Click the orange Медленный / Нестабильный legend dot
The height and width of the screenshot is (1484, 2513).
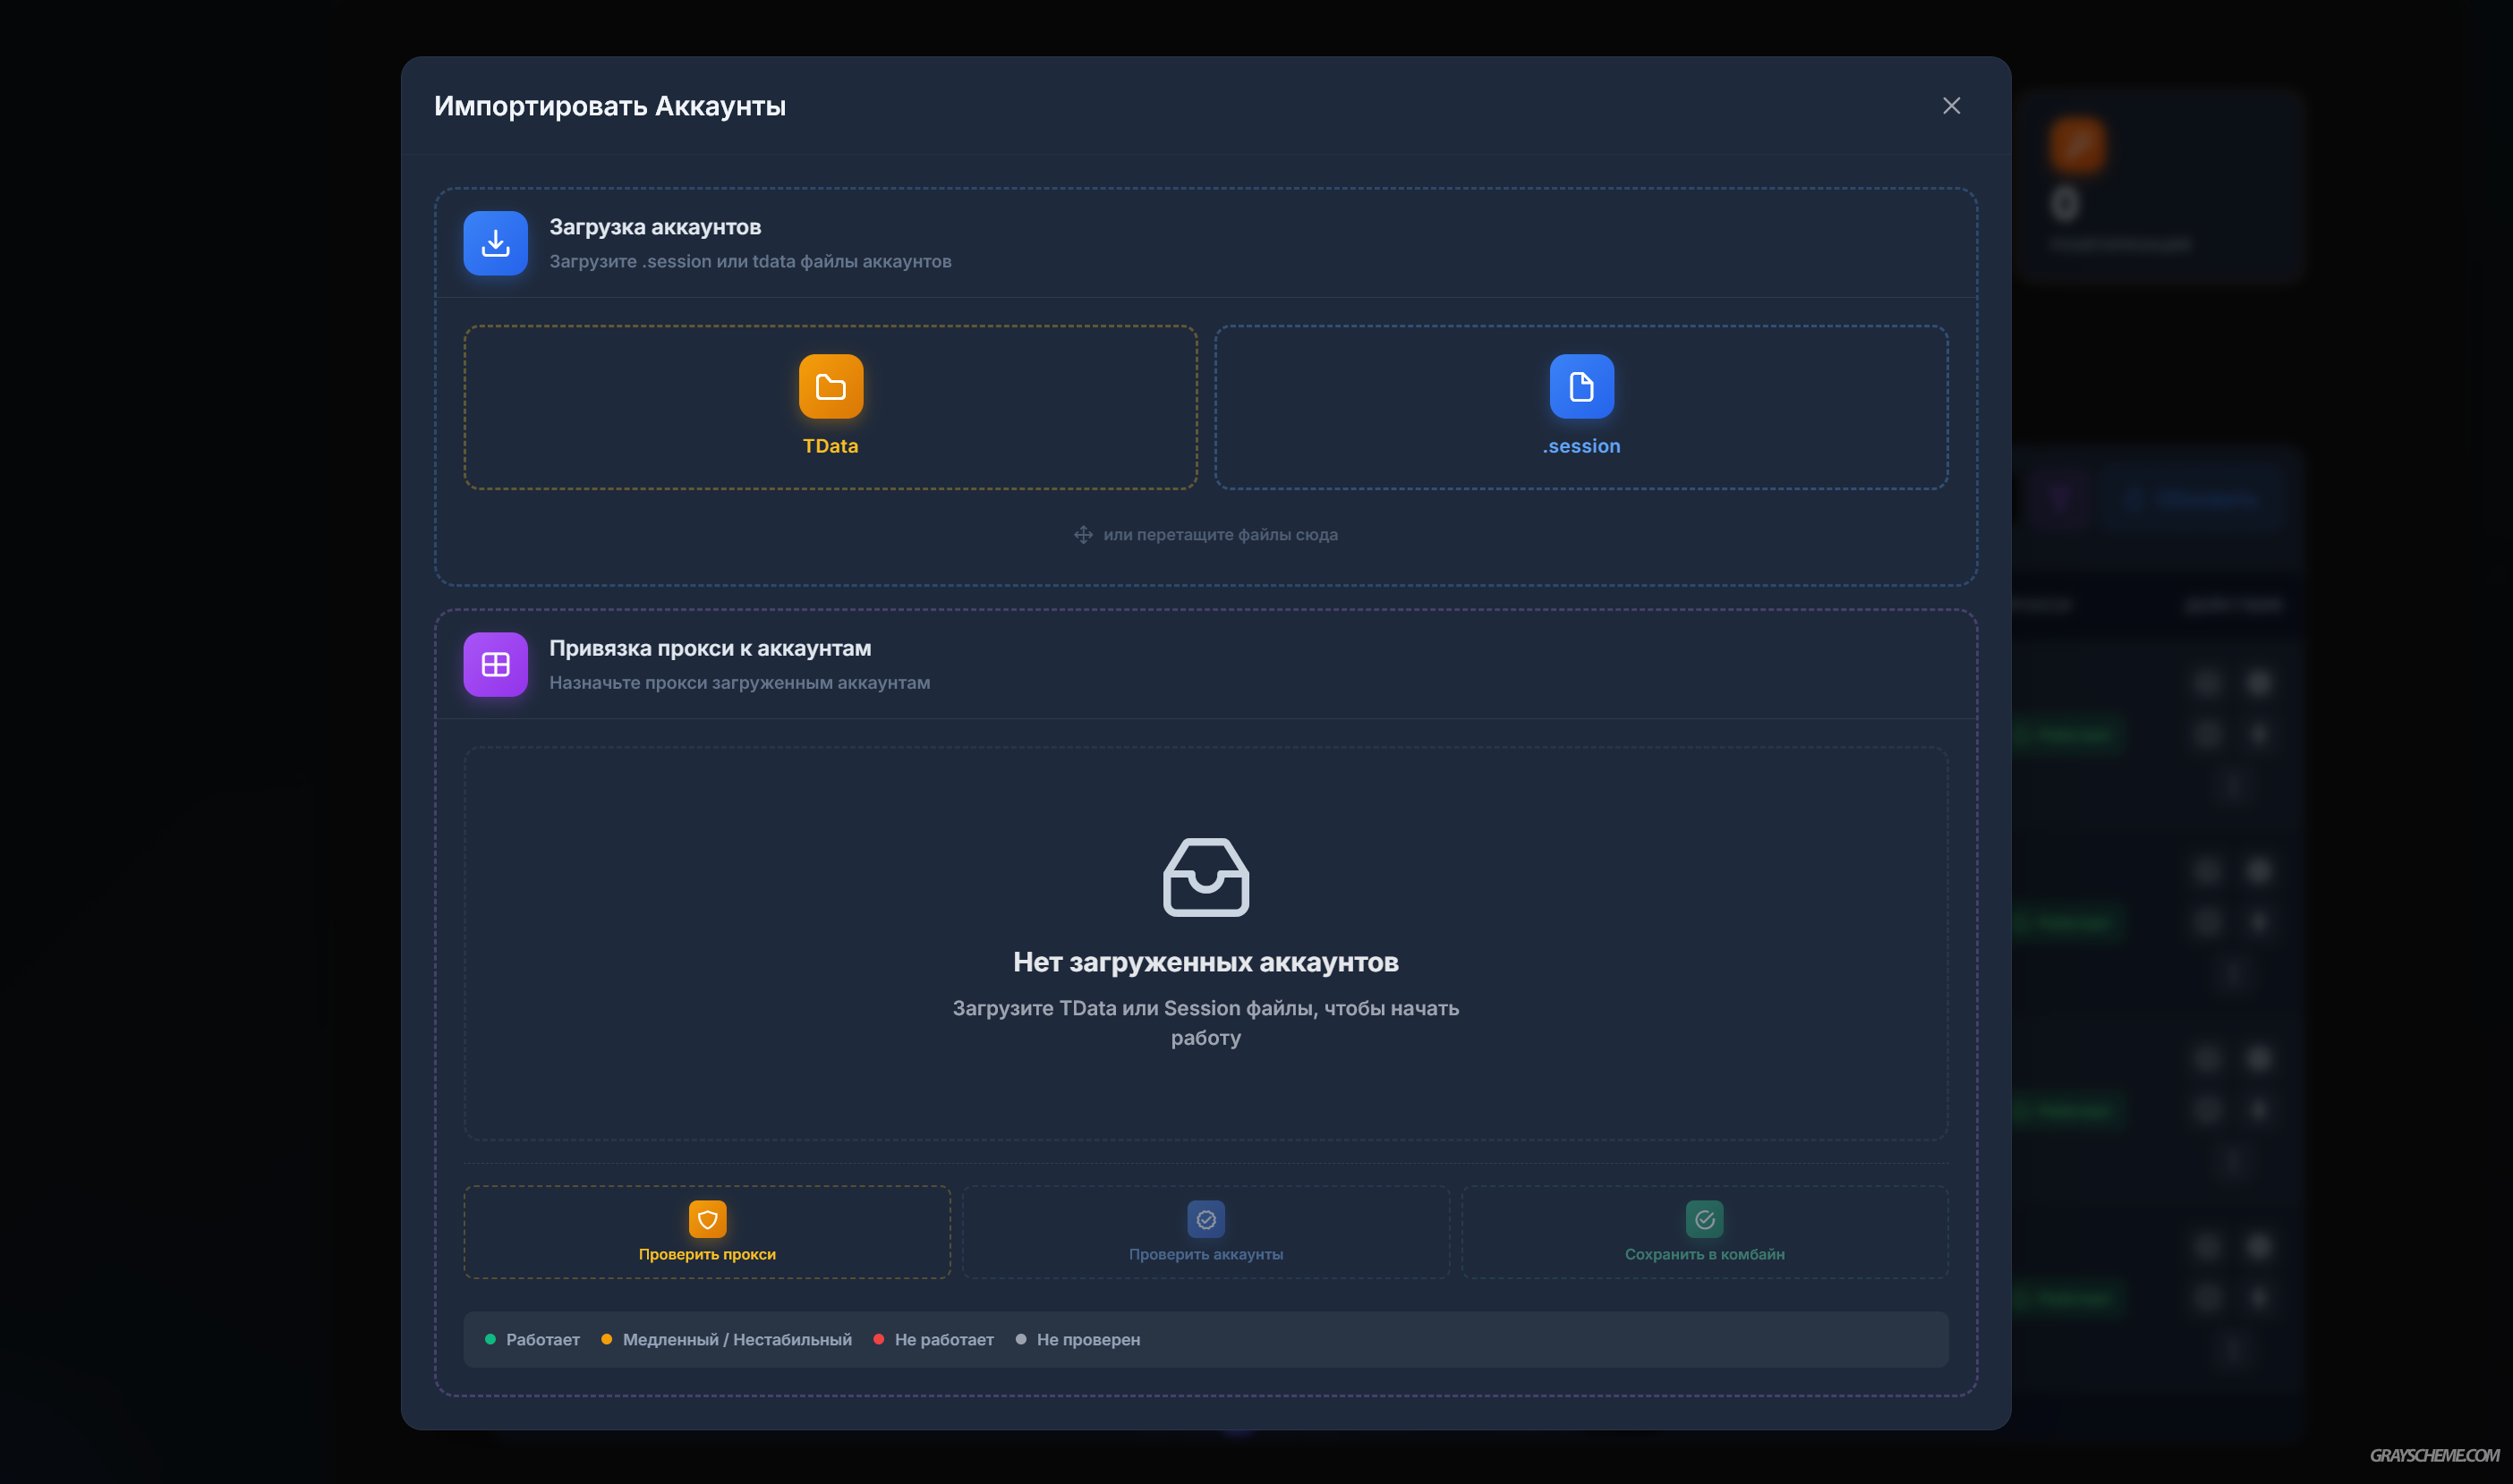click(x=606, y=1339)
